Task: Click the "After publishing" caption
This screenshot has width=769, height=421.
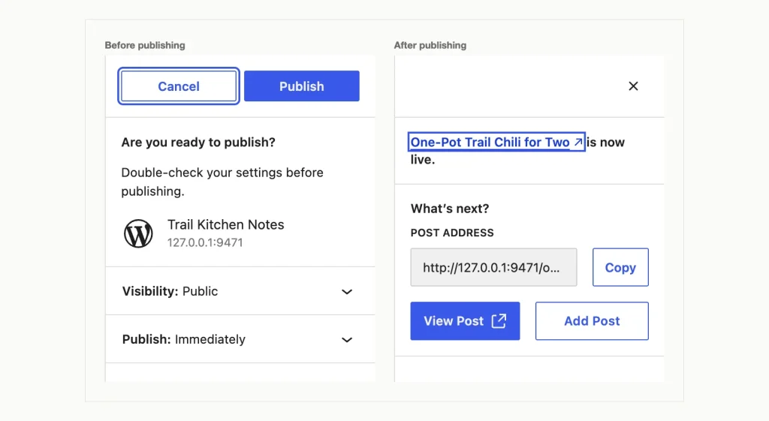Action: click(x=430, y=45)
